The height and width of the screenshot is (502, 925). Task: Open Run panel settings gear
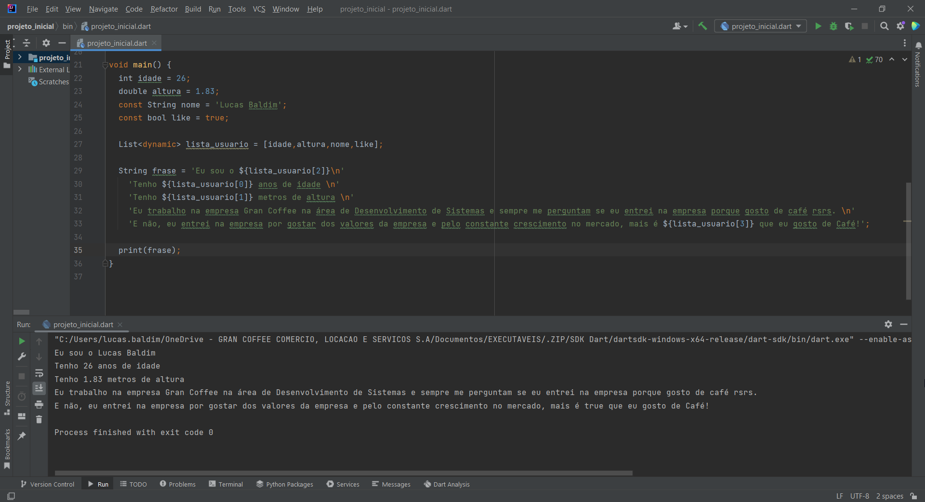[888, 324]
